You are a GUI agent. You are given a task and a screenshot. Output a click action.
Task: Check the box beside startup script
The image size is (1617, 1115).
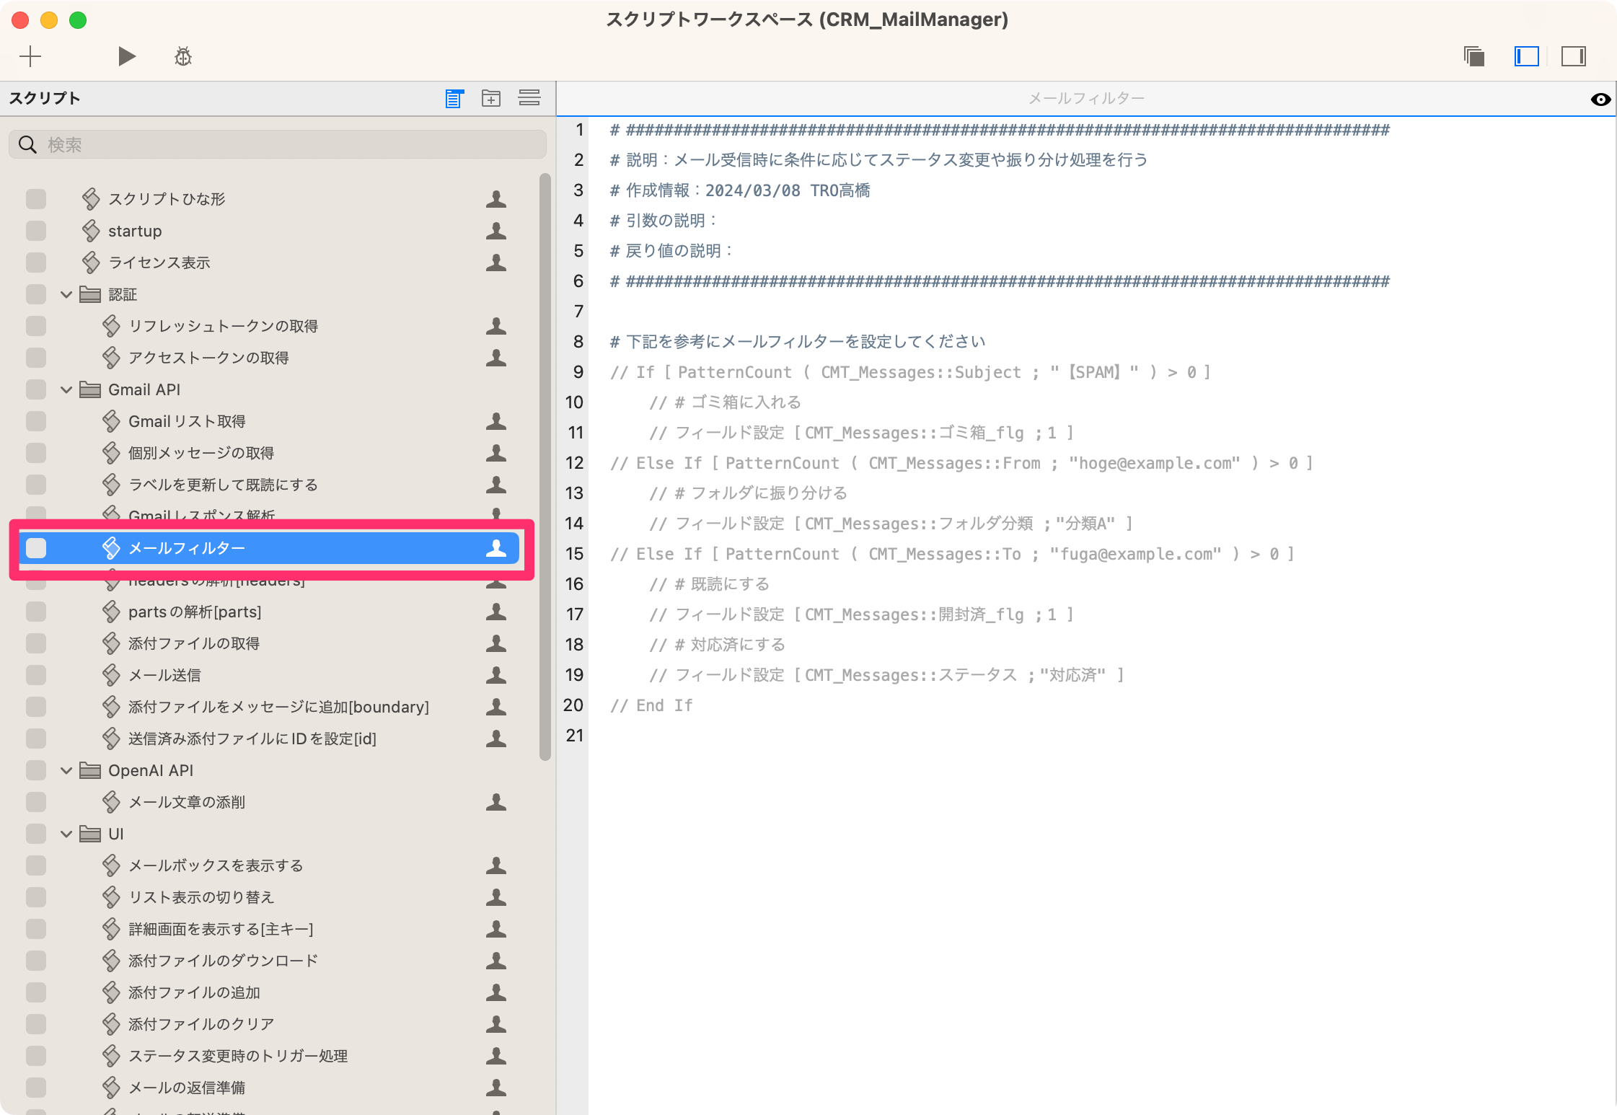[x=36, y=231]
